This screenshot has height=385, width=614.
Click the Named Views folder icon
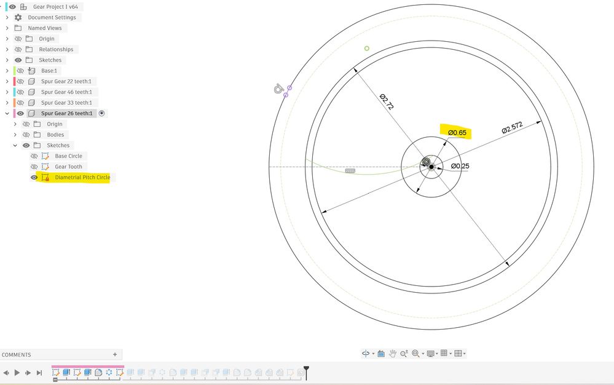tap(18, 28)
